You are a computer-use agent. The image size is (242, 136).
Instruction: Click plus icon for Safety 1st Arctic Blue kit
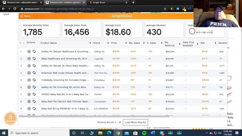pyautogui.click(x=29, y=87)
